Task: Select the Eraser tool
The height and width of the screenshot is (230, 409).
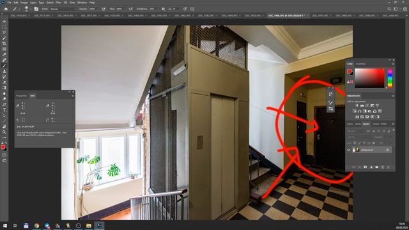Action: (4, 82)
